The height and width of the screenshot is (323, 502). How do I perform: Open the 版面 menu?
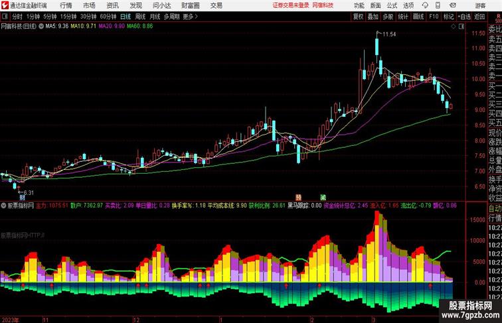pyautogui.click(x=376, y=5)
